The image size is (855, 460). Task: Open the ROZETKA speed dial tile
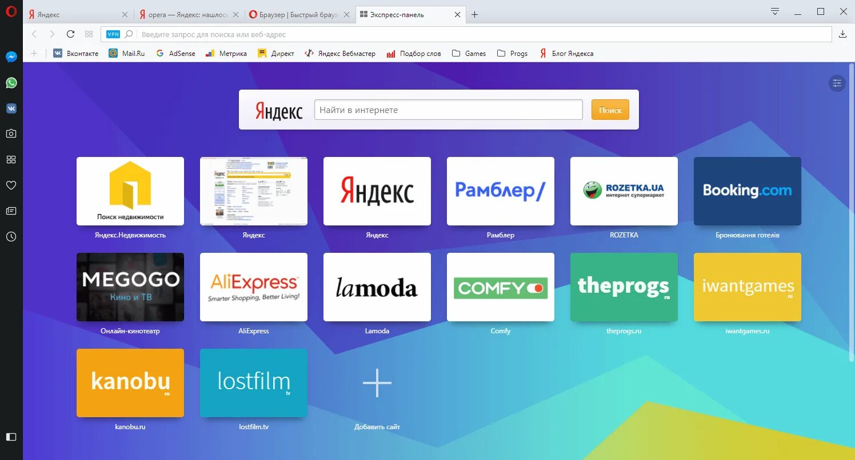[624, 191]
